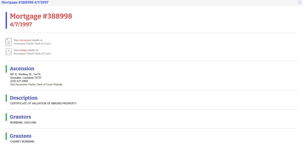Click the image details picture icon
This screenshot has width=303, height=168.
pos(9,52)
